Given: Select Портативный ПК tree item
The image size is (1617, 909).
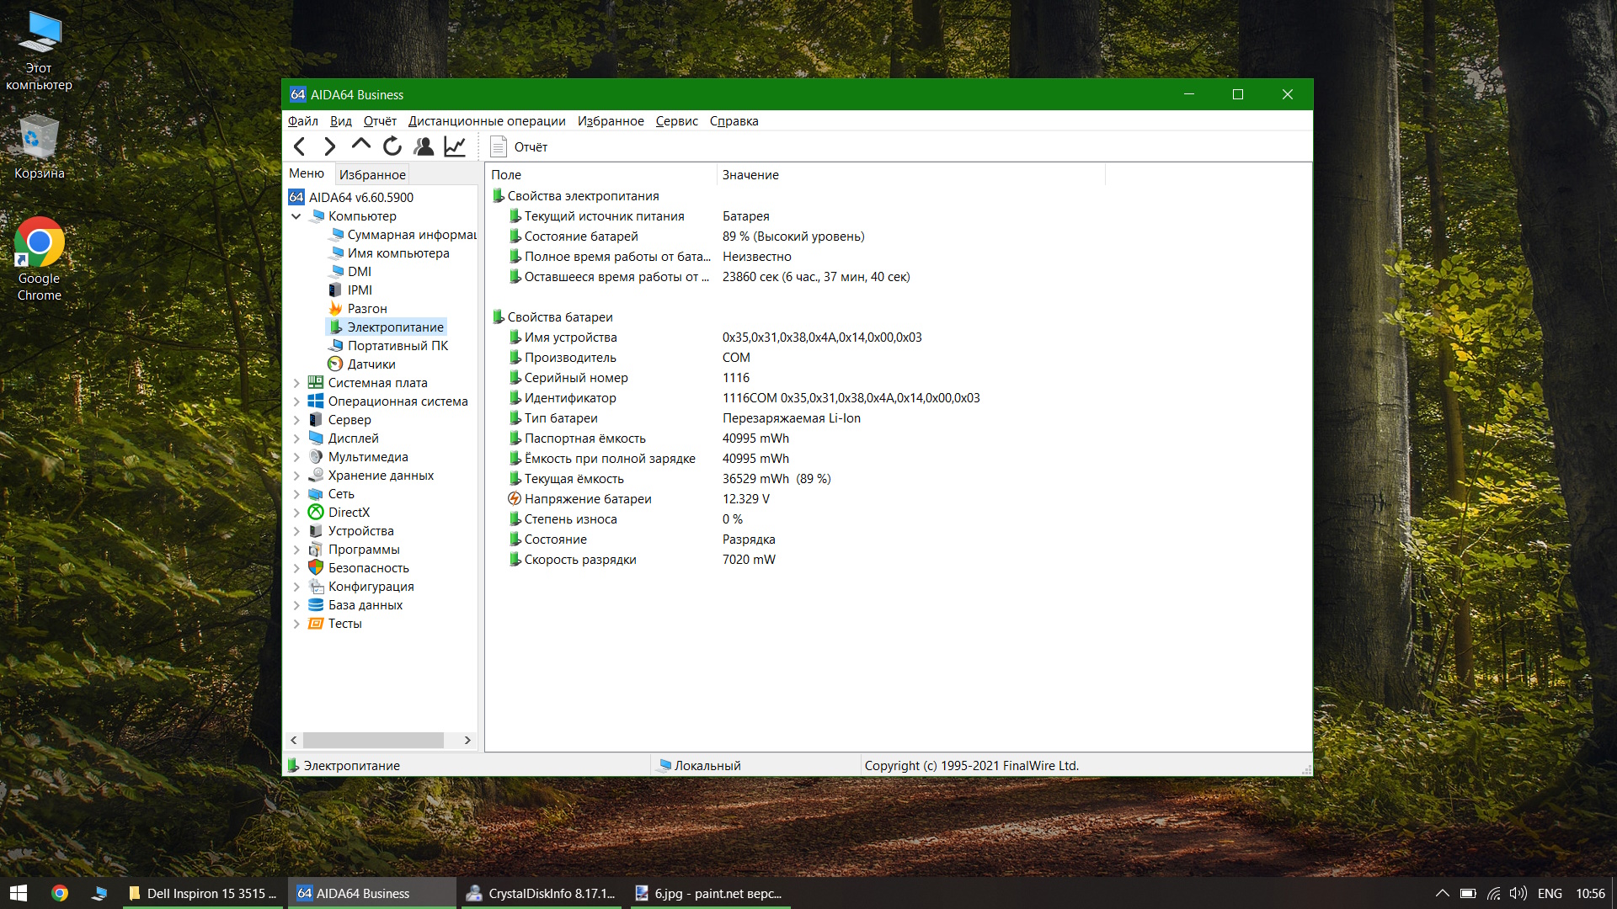Looking at the screenshot, I should [x=397, y=346].
